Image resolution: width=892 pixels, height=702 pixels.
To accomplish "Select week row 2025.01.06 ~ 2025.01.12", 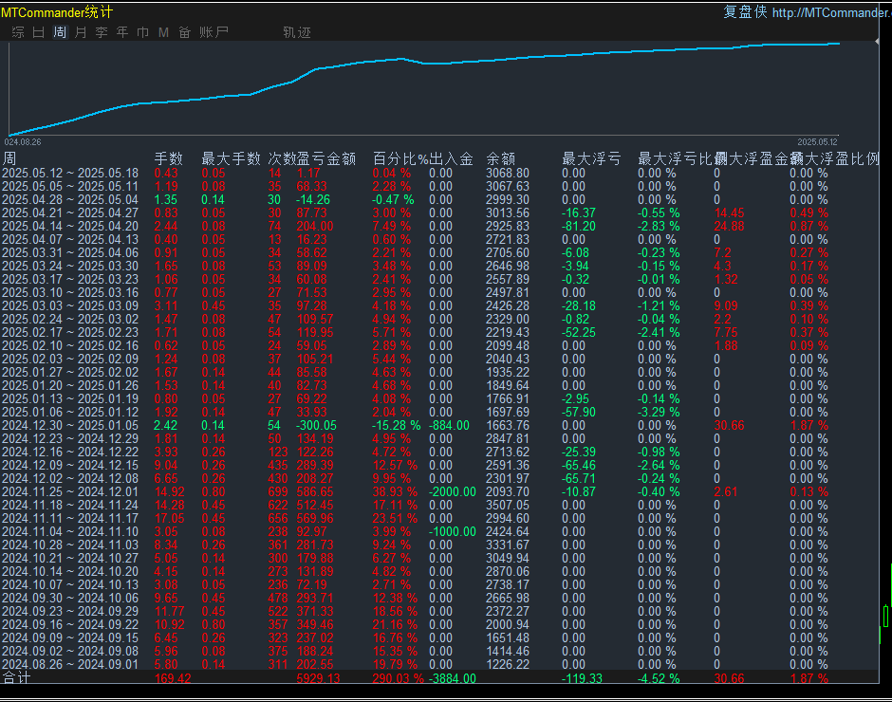I will 439,412.
